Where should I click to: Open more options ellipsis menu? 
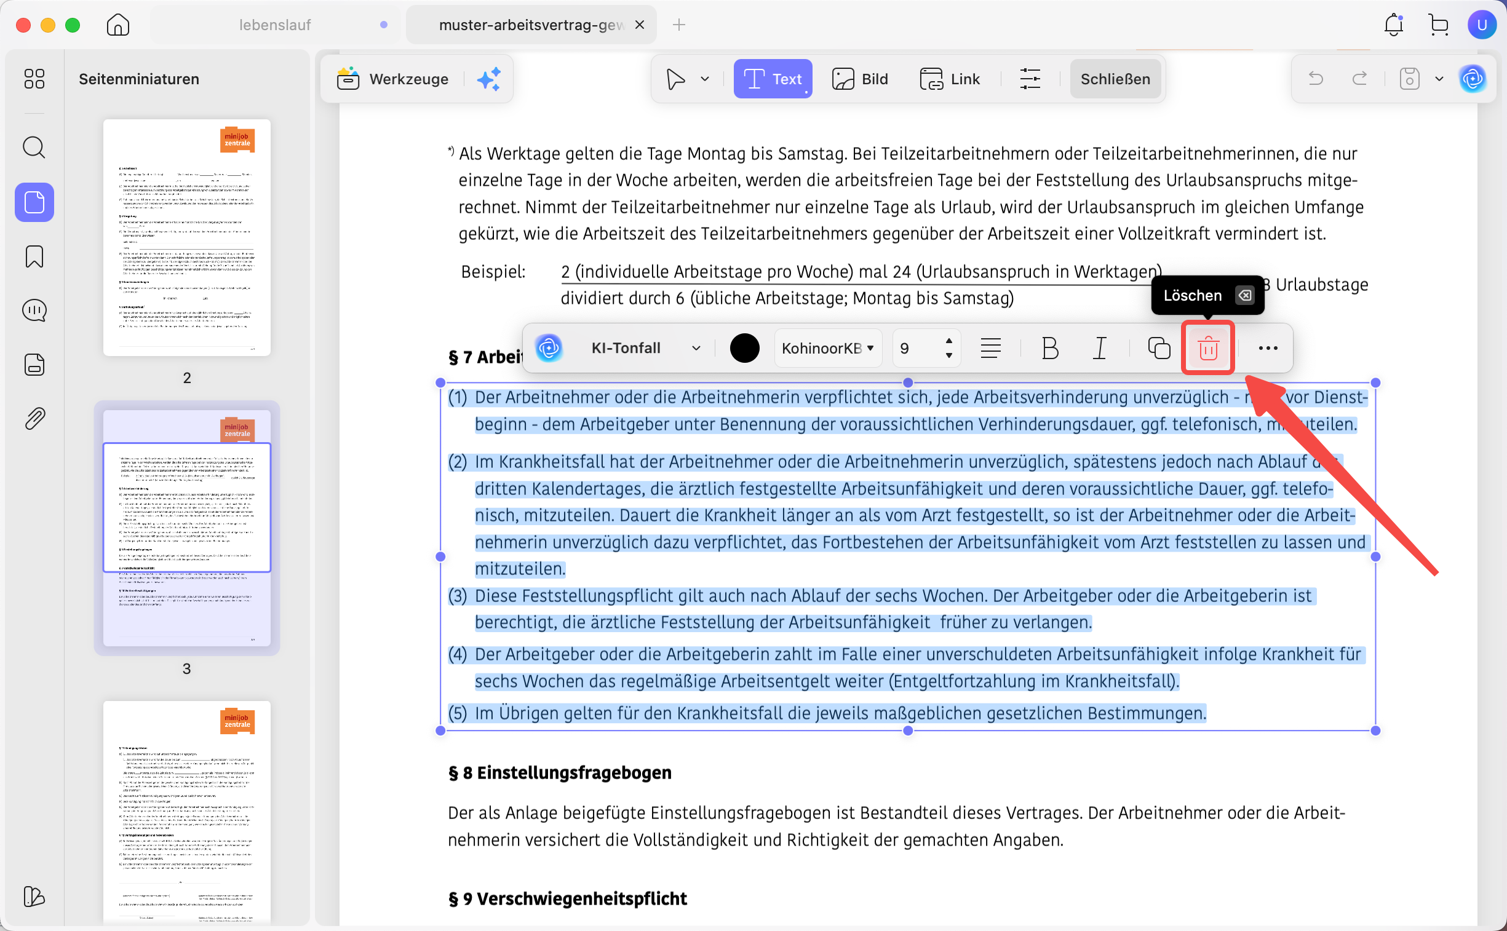[x=1268, y=348]
